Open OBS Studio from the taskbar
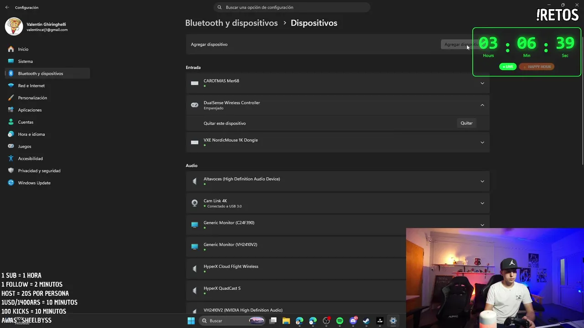The width and height of the screenshot is (584, 328). pyautogui.click(x=326, y=321)
